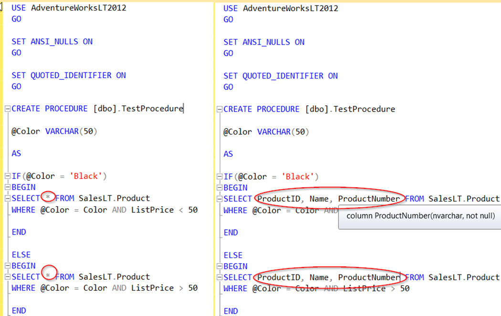This screenshot has height=316, width=501.
Task: Collapse CREATE PROCEDURE block in left editor
Action: coord(8,109)
